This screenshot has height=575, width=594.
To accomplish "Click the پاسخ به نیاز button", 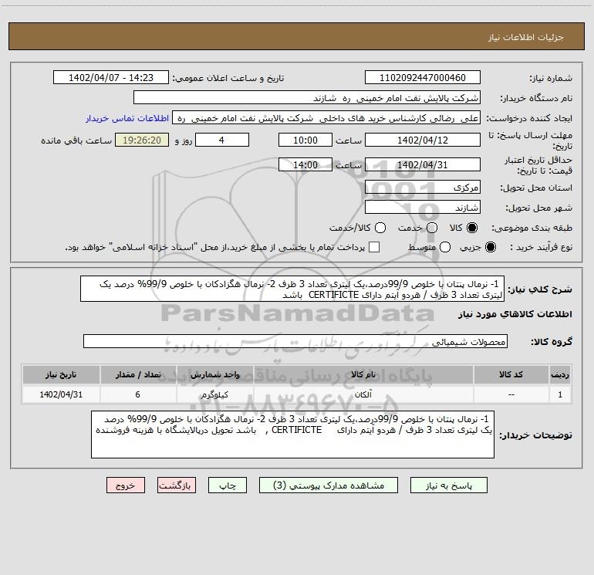I will tap(449, 485).
